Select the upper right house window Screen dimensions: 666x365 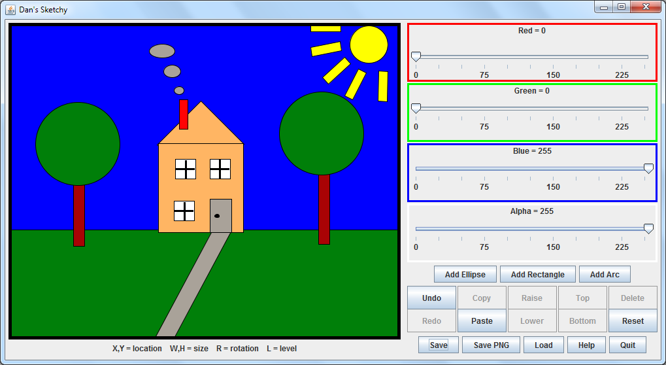[220, 169]
